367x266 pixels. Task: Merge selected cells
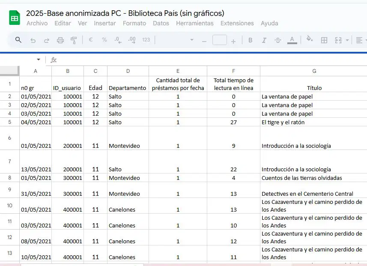tap(338, 40)
